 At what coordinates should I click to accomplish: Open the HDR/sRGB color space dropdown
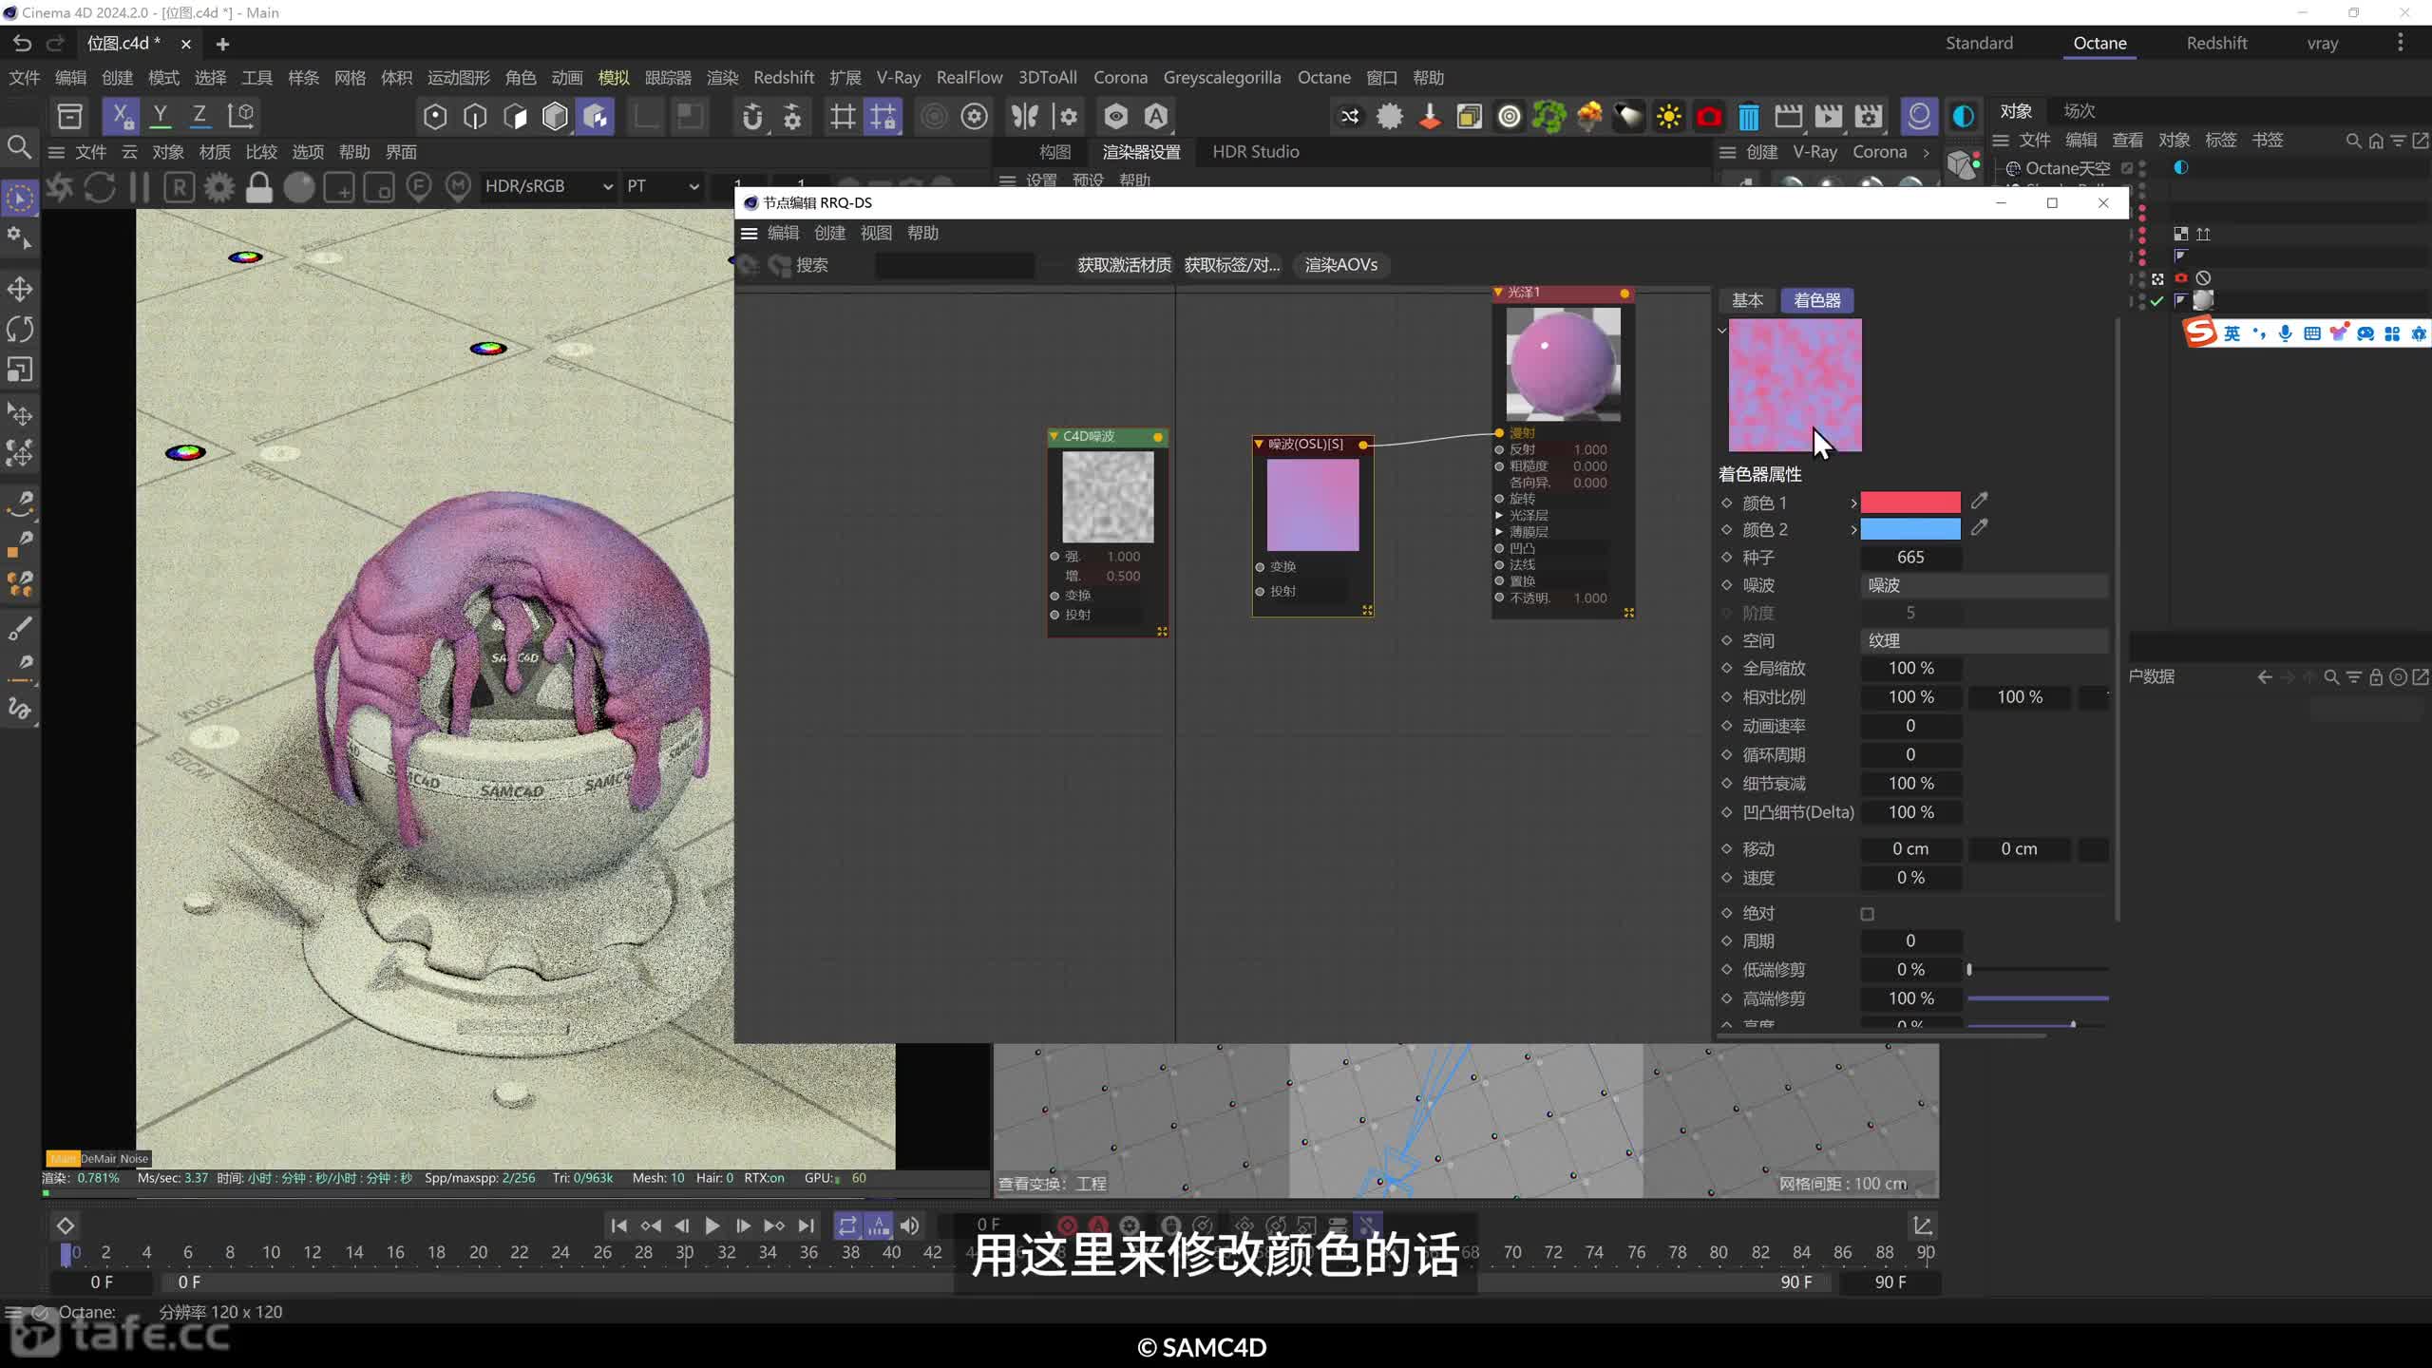(548, 186)
